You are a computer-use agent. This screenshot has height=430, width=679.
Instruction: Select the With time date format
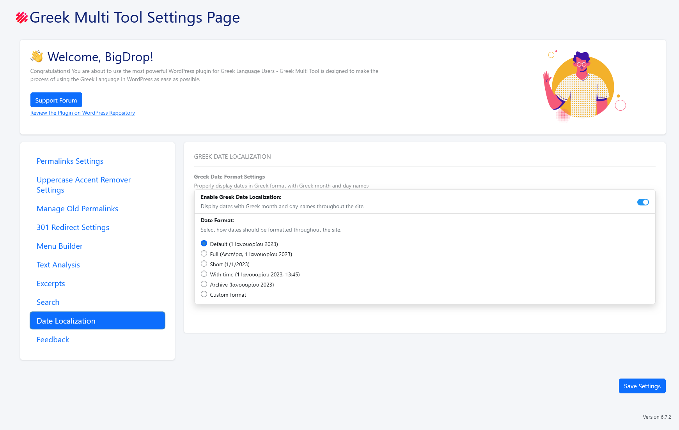[x=204, y=274]
